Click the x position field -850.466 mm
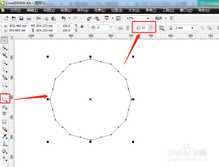This screenshot has width=219, height=167. [x=18, y=26]
